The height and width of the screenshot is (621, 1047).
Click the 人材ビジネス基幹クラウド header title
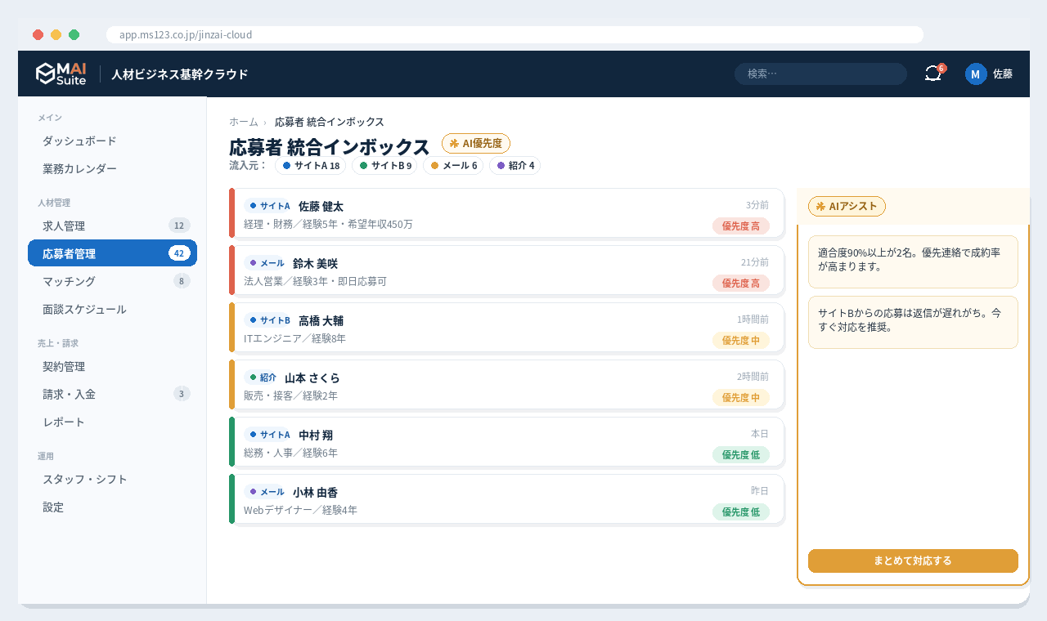pos(179,74)
